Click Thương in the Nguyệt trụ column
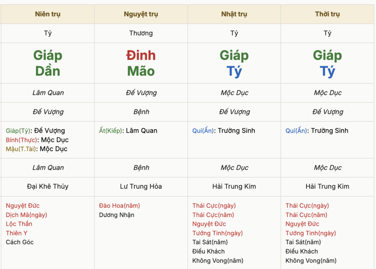 click(x=141, y=33)
